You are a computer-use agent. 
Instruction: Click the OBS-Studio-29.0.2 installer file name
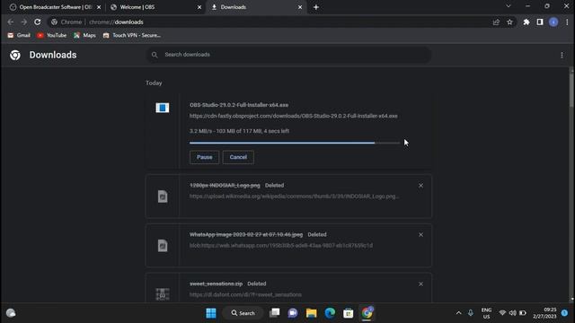point(239,105)
